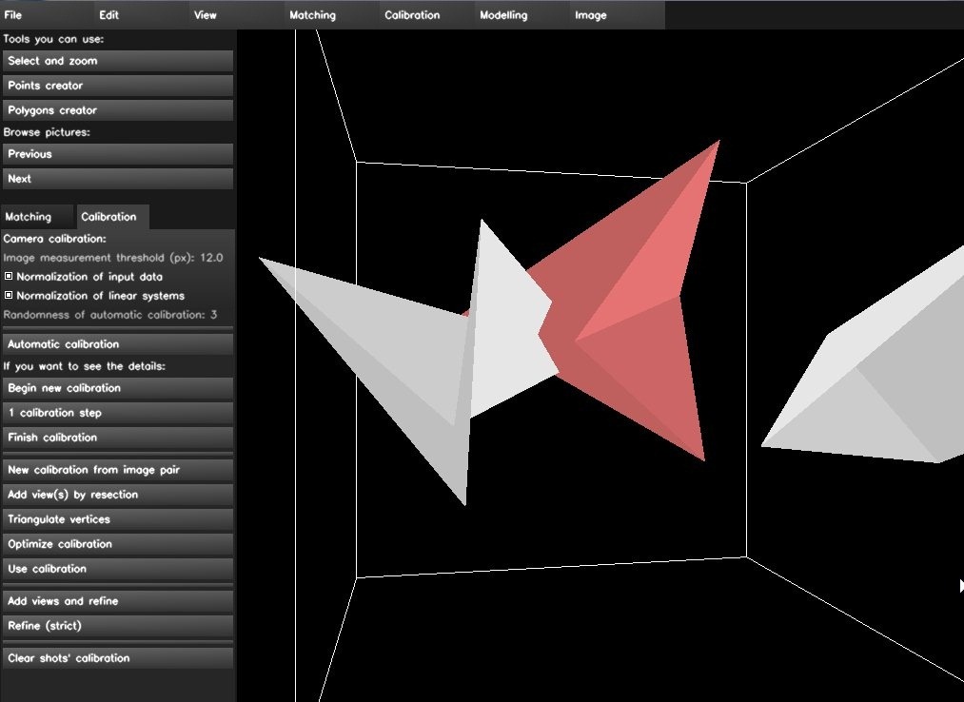Activate the Select and zoom tool
This screenshot has height=702, width=964.
pyautogui.click(x=118, y=61)
